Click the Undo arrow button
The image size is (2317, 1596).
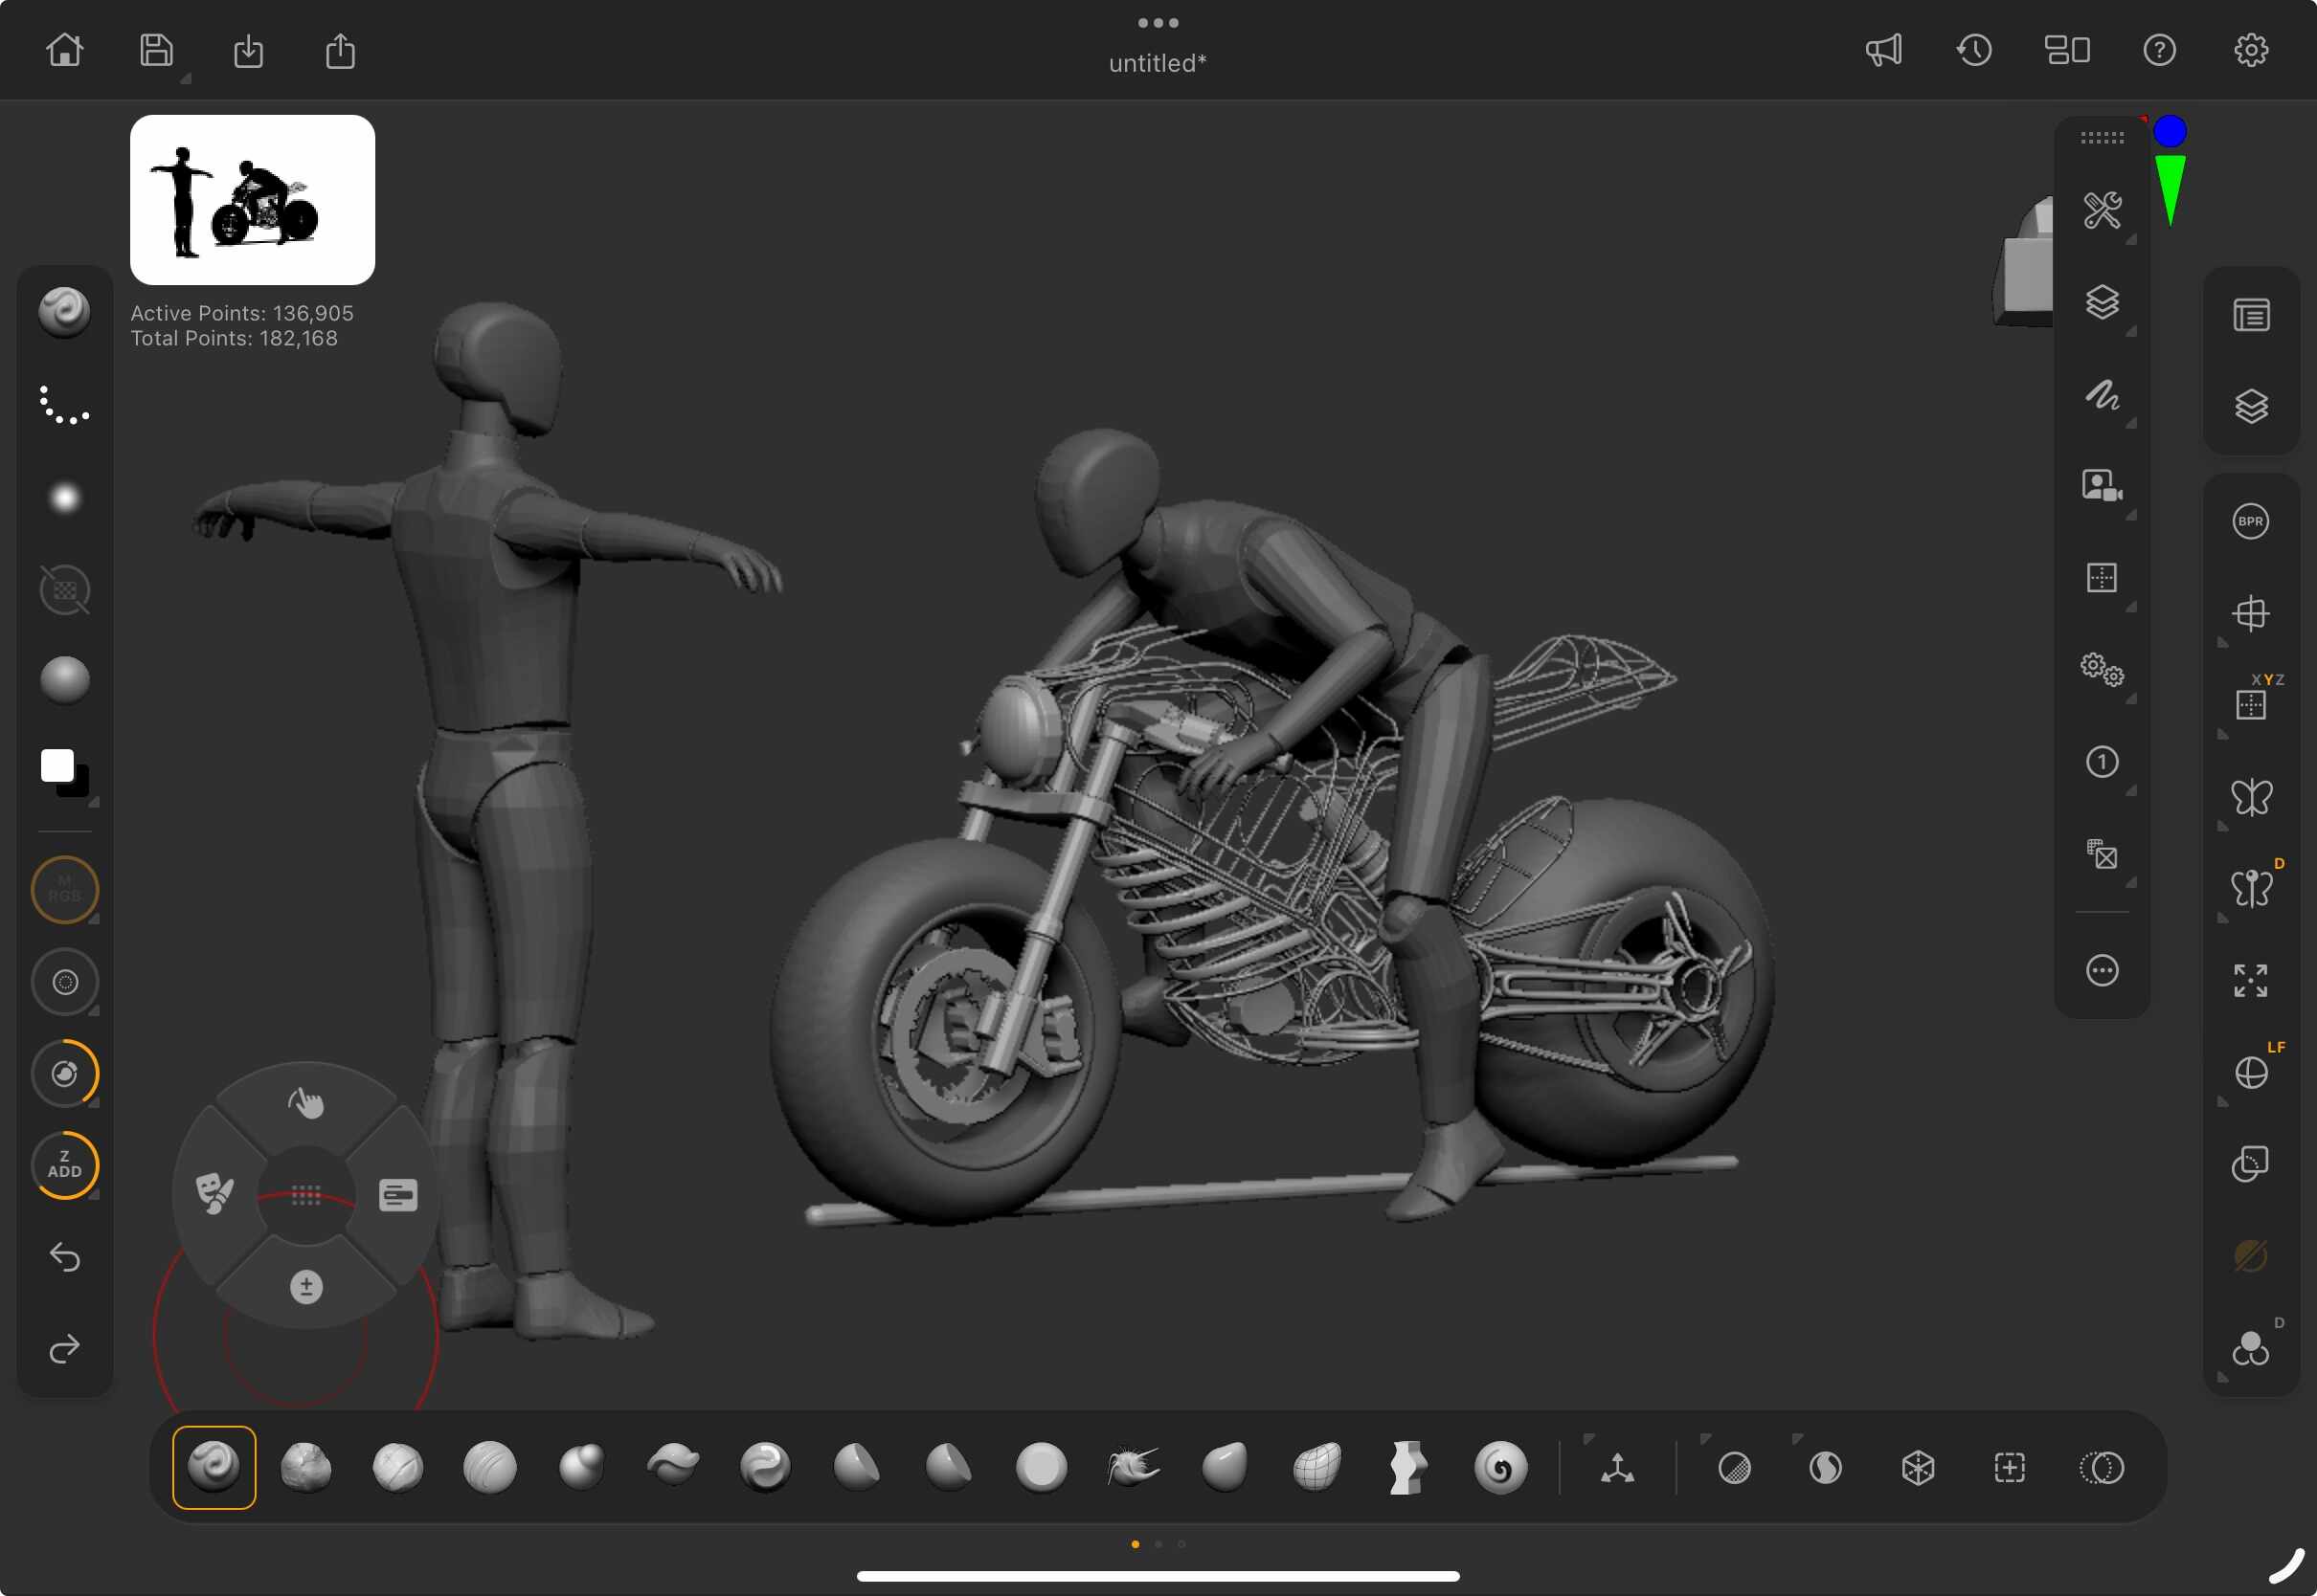point(65,1257)
